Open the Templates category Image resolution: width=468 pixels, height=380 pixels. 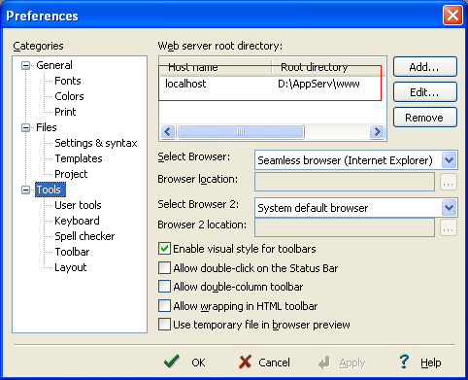79,158
